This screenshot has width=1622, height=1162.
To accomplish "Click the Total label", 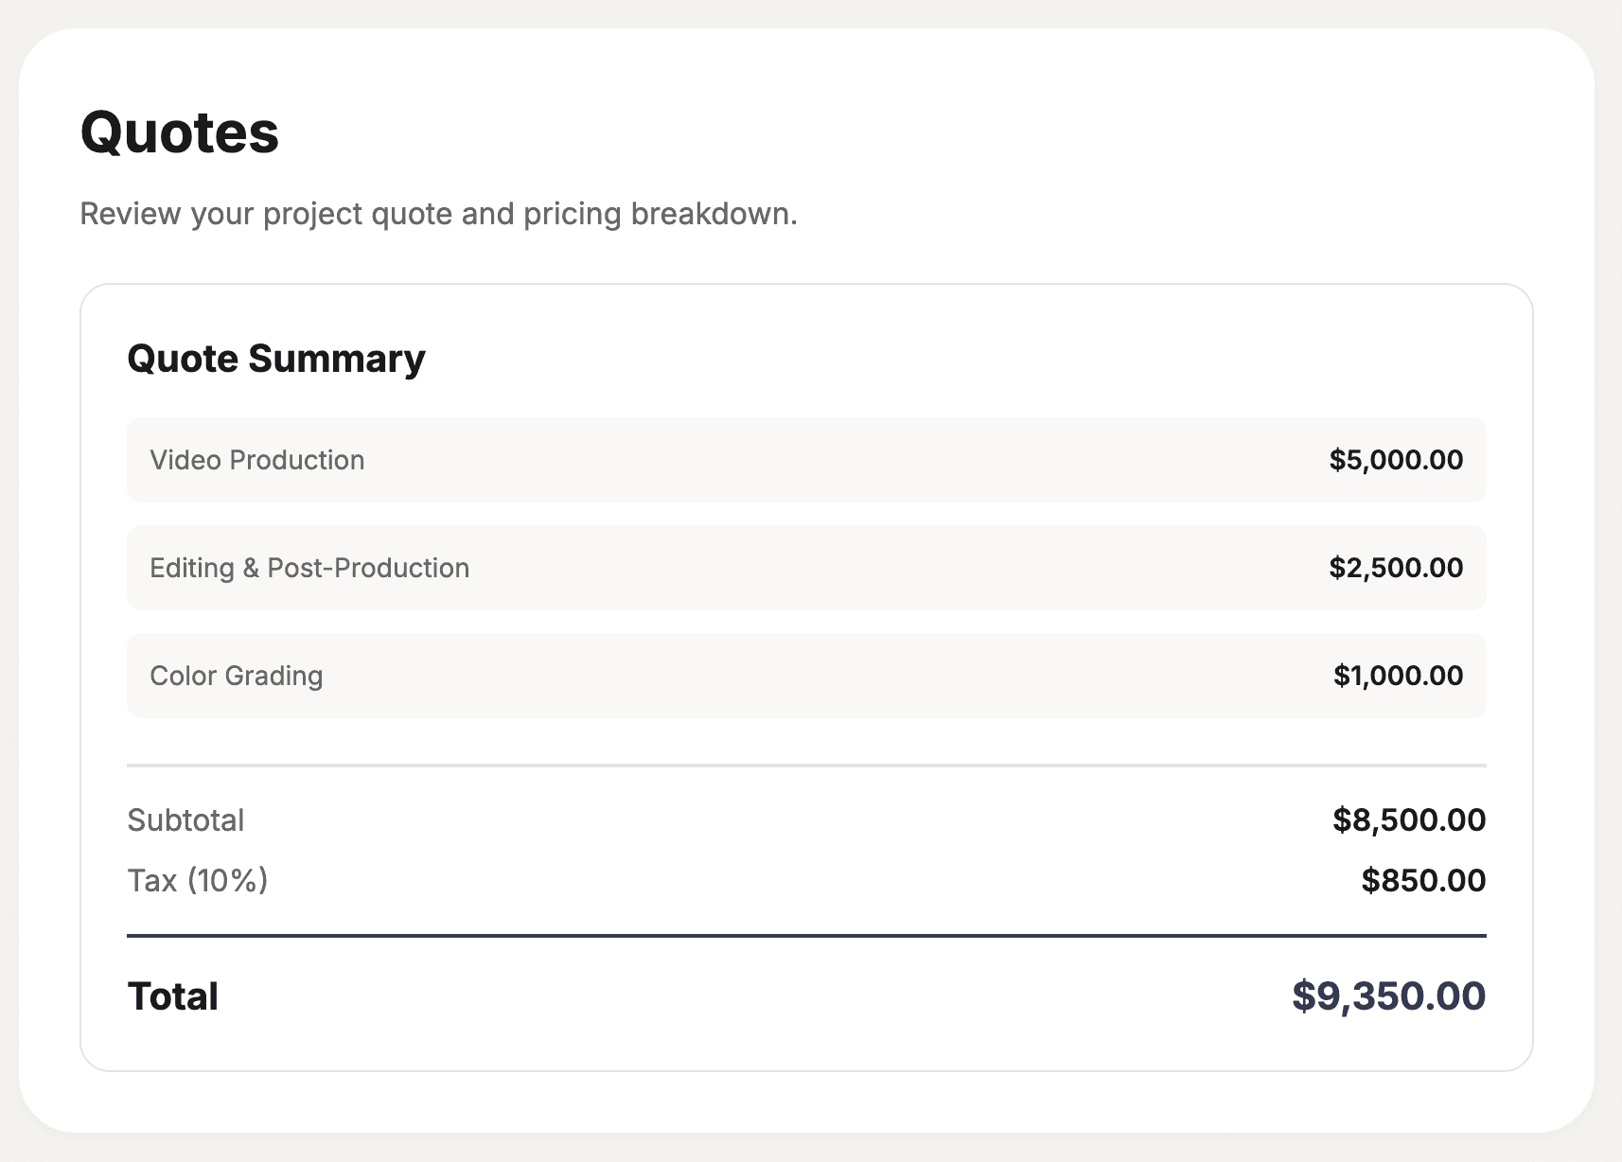I will [173, 996].
